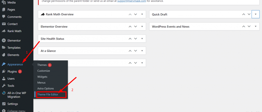The width and height of the screenshot is (262, 112).
Task: Click the Plugins plug icon
Action: coord(4,72)
